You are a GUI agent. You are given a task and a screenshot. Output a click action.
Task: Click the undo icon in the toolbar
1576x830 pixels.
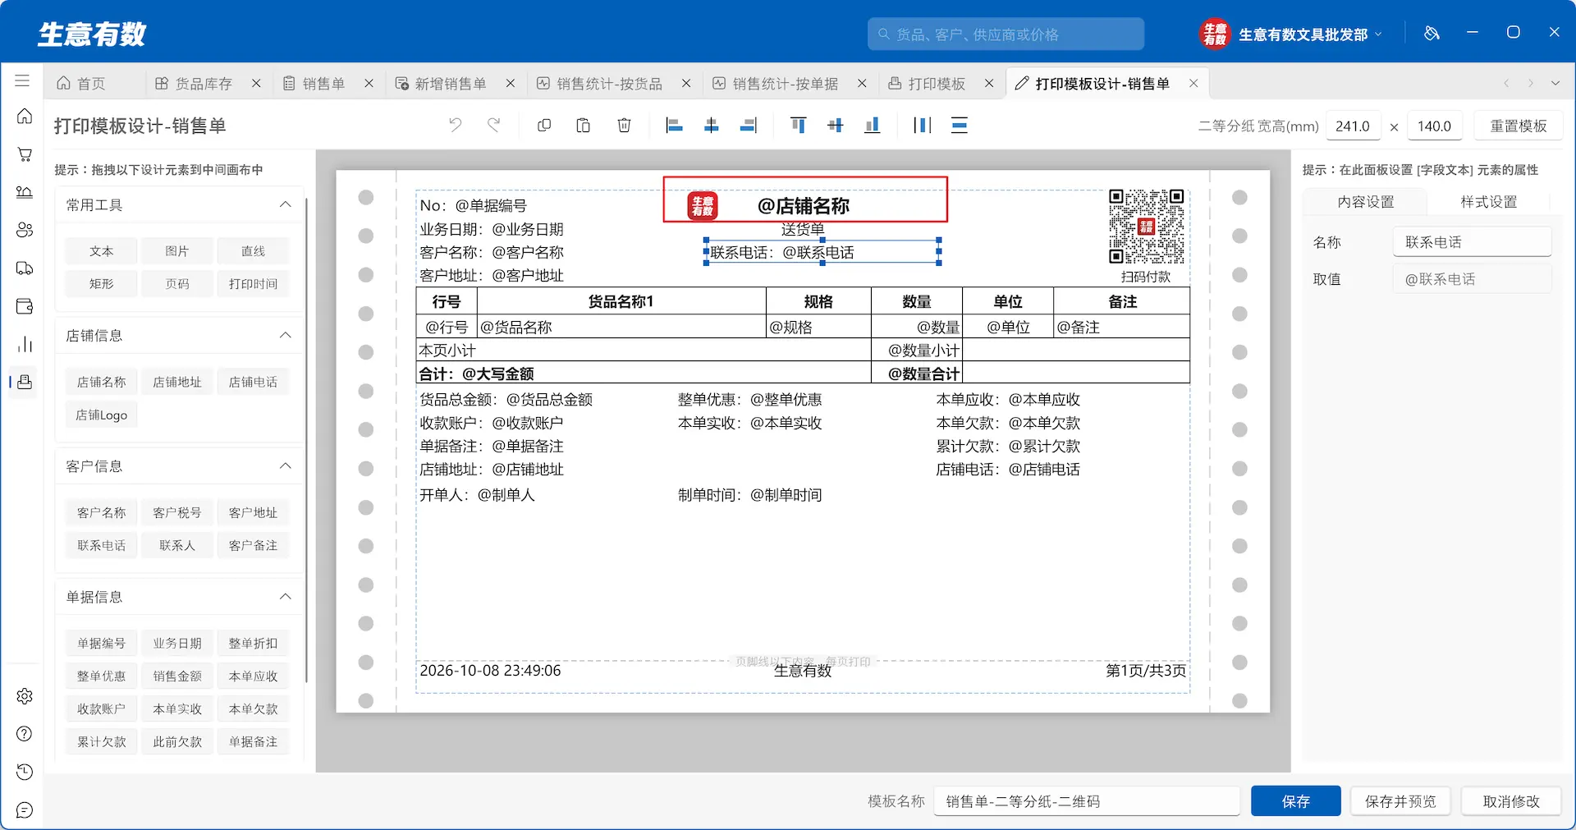(x=456, y=125)
